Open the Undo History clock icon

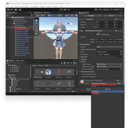click(96, 10)
